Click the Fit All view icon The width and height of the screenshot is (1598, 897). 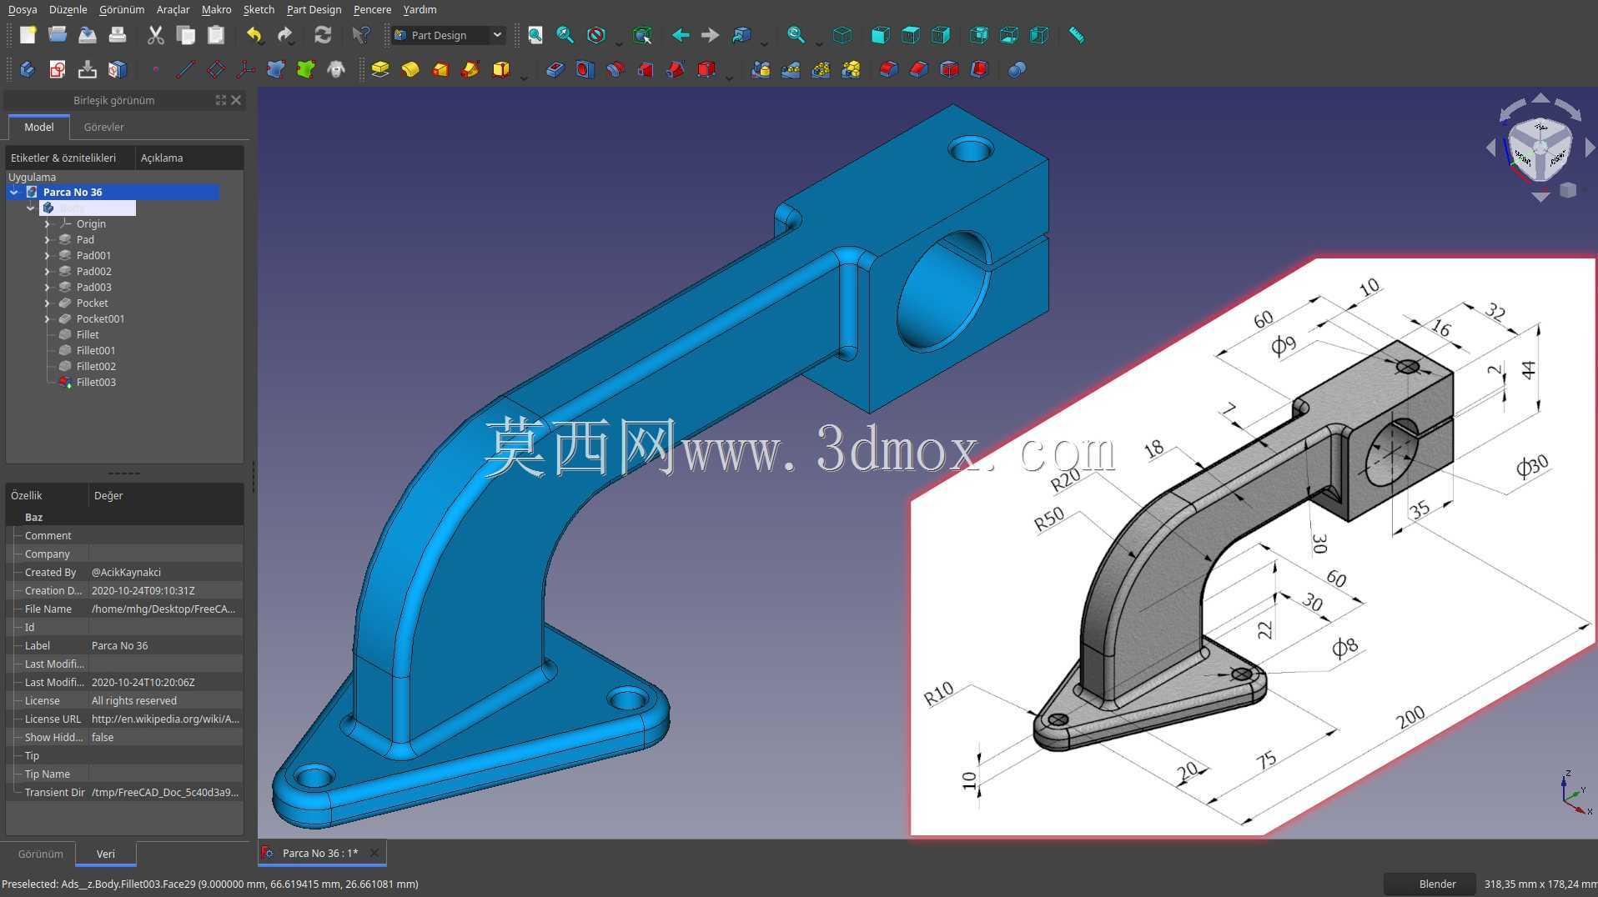535,35
